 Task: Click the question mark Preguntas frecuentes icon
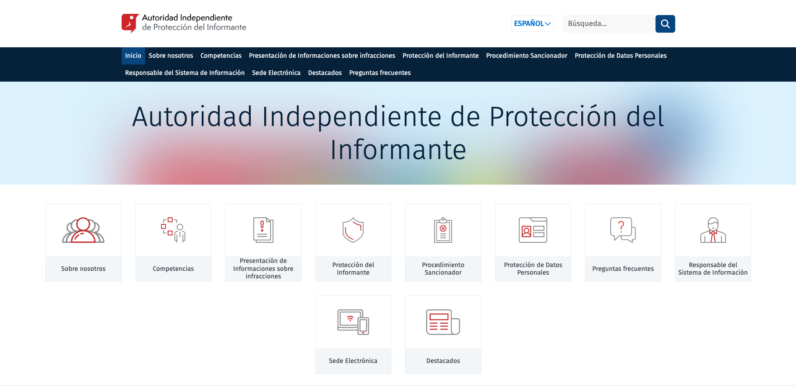(623, 230)
